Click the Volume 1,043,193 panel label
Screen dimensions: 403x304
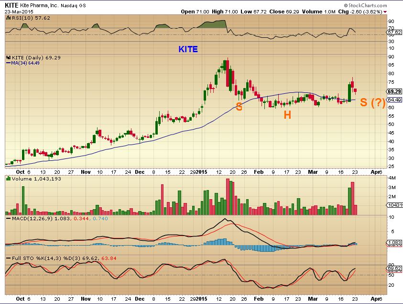pos(36,179)
